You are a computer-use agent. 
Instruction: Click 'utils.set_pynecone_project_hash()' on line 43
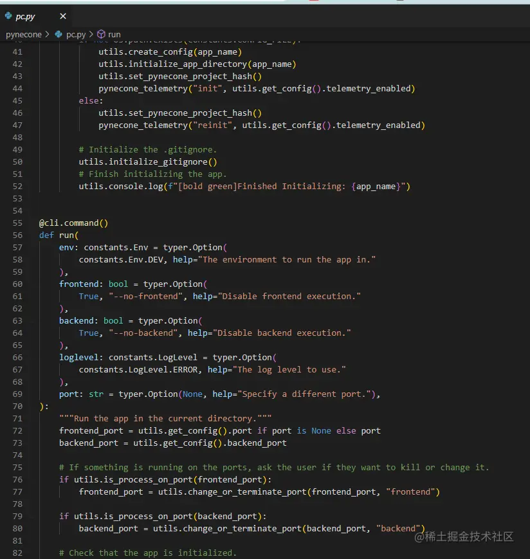coord(180,77)
